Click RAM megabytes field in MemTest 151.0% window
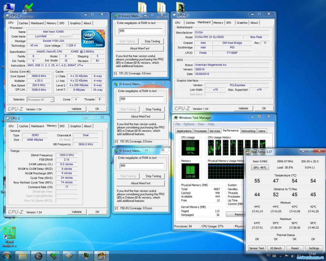The width and height of the screenshot is (326, 261). point(141,99)
